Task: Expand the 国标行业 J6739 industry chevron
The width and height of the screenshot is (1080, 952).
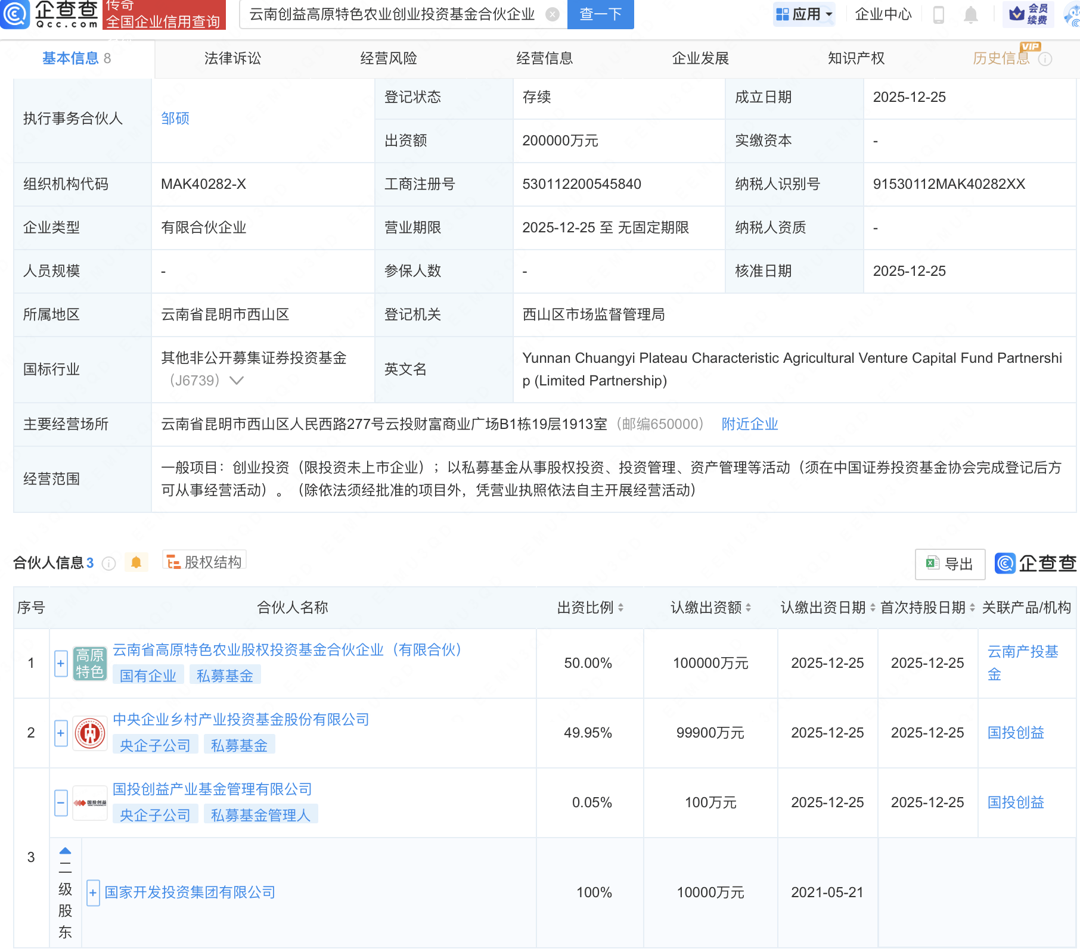Action: pos(237,381)
